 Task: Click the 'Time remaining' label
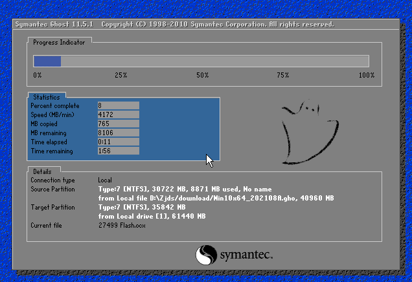(52, 151)
